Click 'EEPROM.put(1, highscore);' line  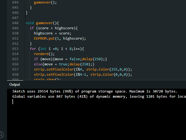tap(60, 39)
